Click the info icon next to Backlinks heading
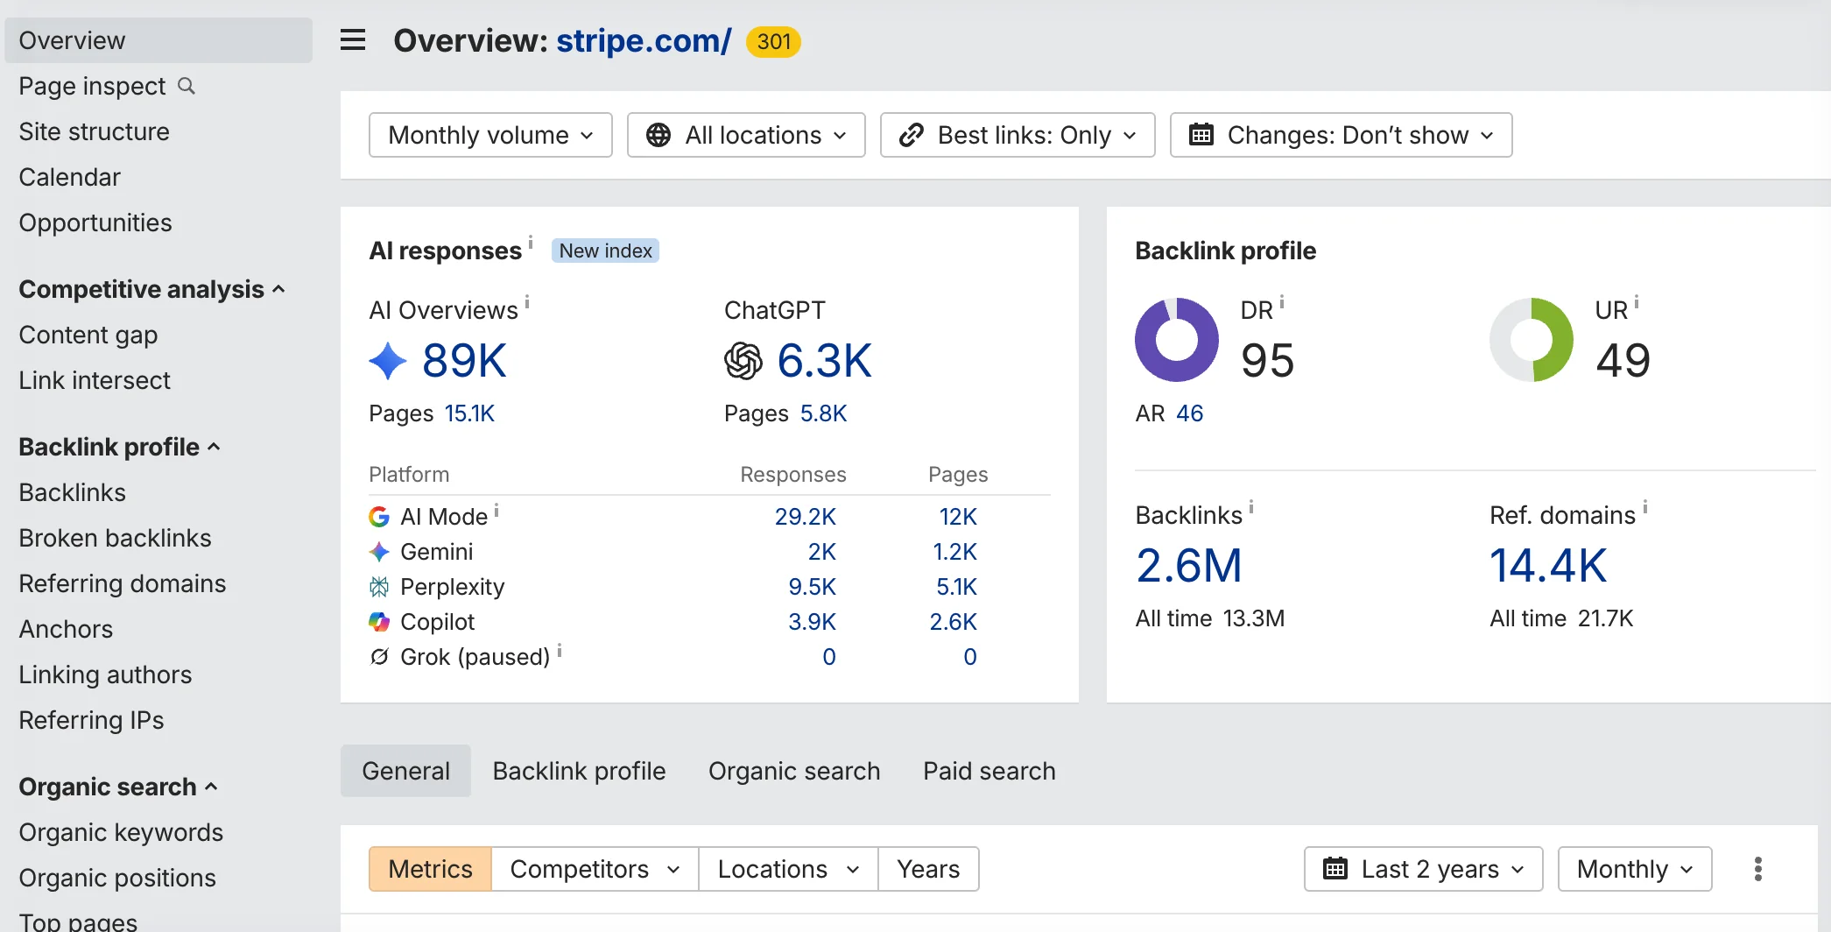 1251,506
